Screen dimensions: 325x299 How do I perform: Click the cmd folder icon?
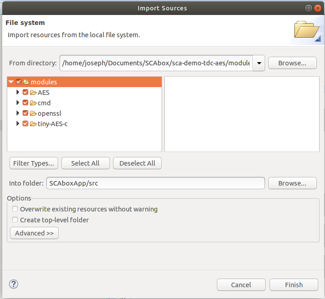[x=33, y=103]
